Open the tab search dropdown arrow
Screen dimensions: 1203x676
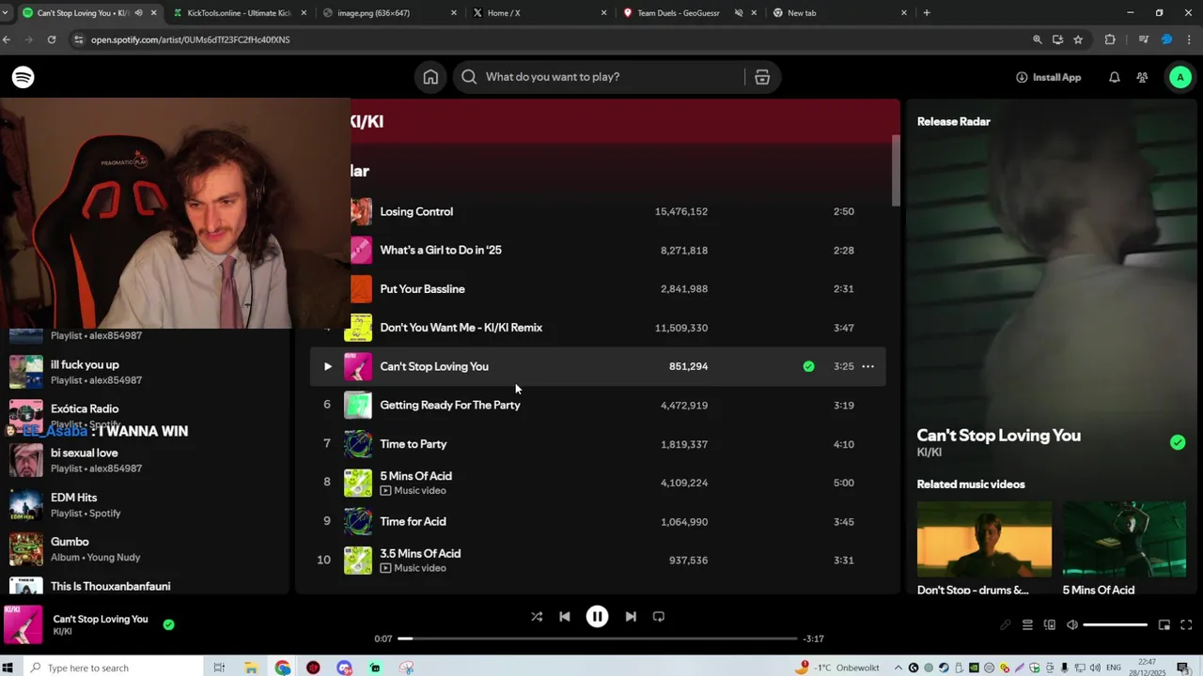(6, 13)
